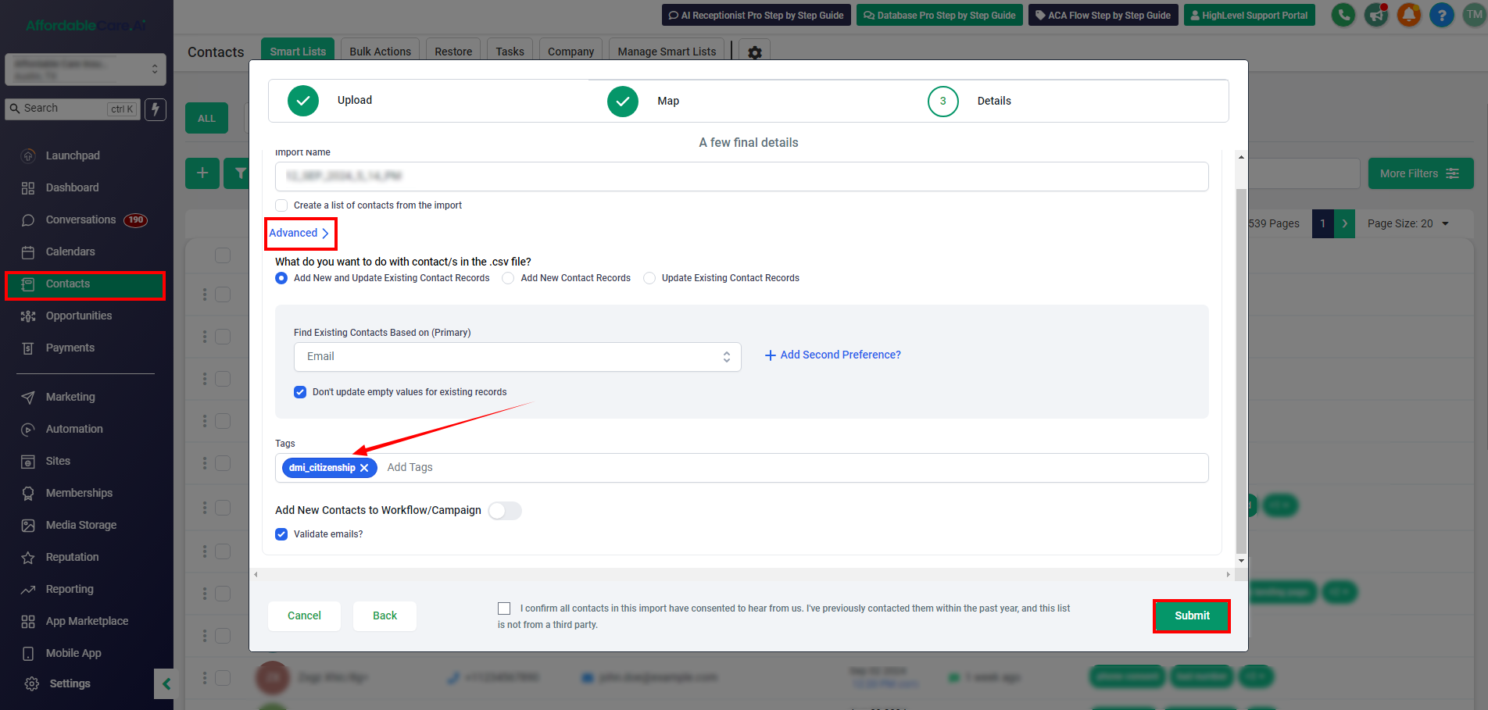
Task: Collapse the Advanced section
Action: [x=299, y=234]
